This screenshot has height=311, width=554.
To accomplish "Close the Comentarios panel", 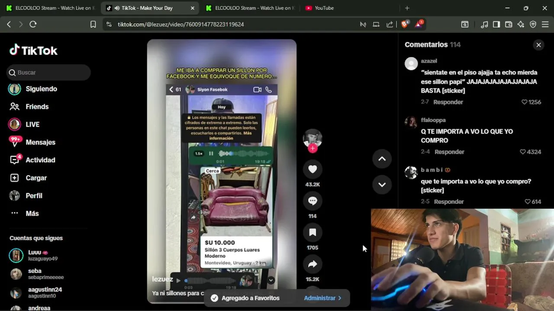I will [538, 45].
